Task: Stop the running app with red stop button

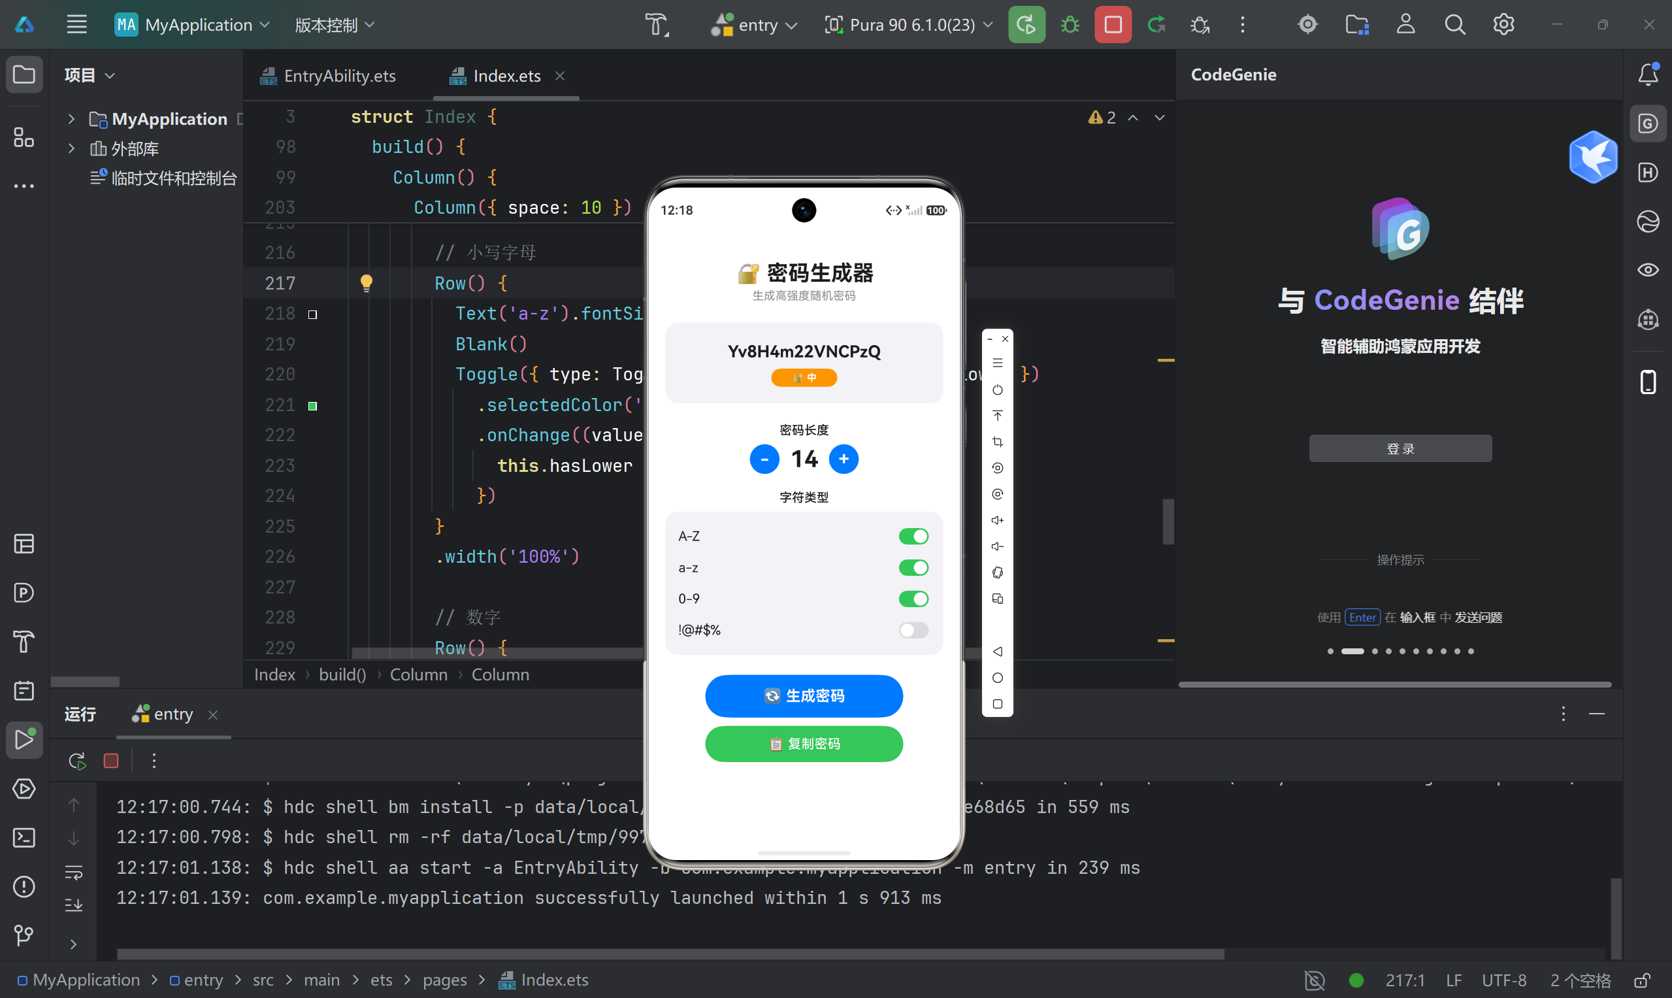Action: 1113,25
